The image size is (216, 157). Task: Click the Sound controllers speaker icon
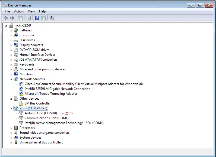point(16,133)
